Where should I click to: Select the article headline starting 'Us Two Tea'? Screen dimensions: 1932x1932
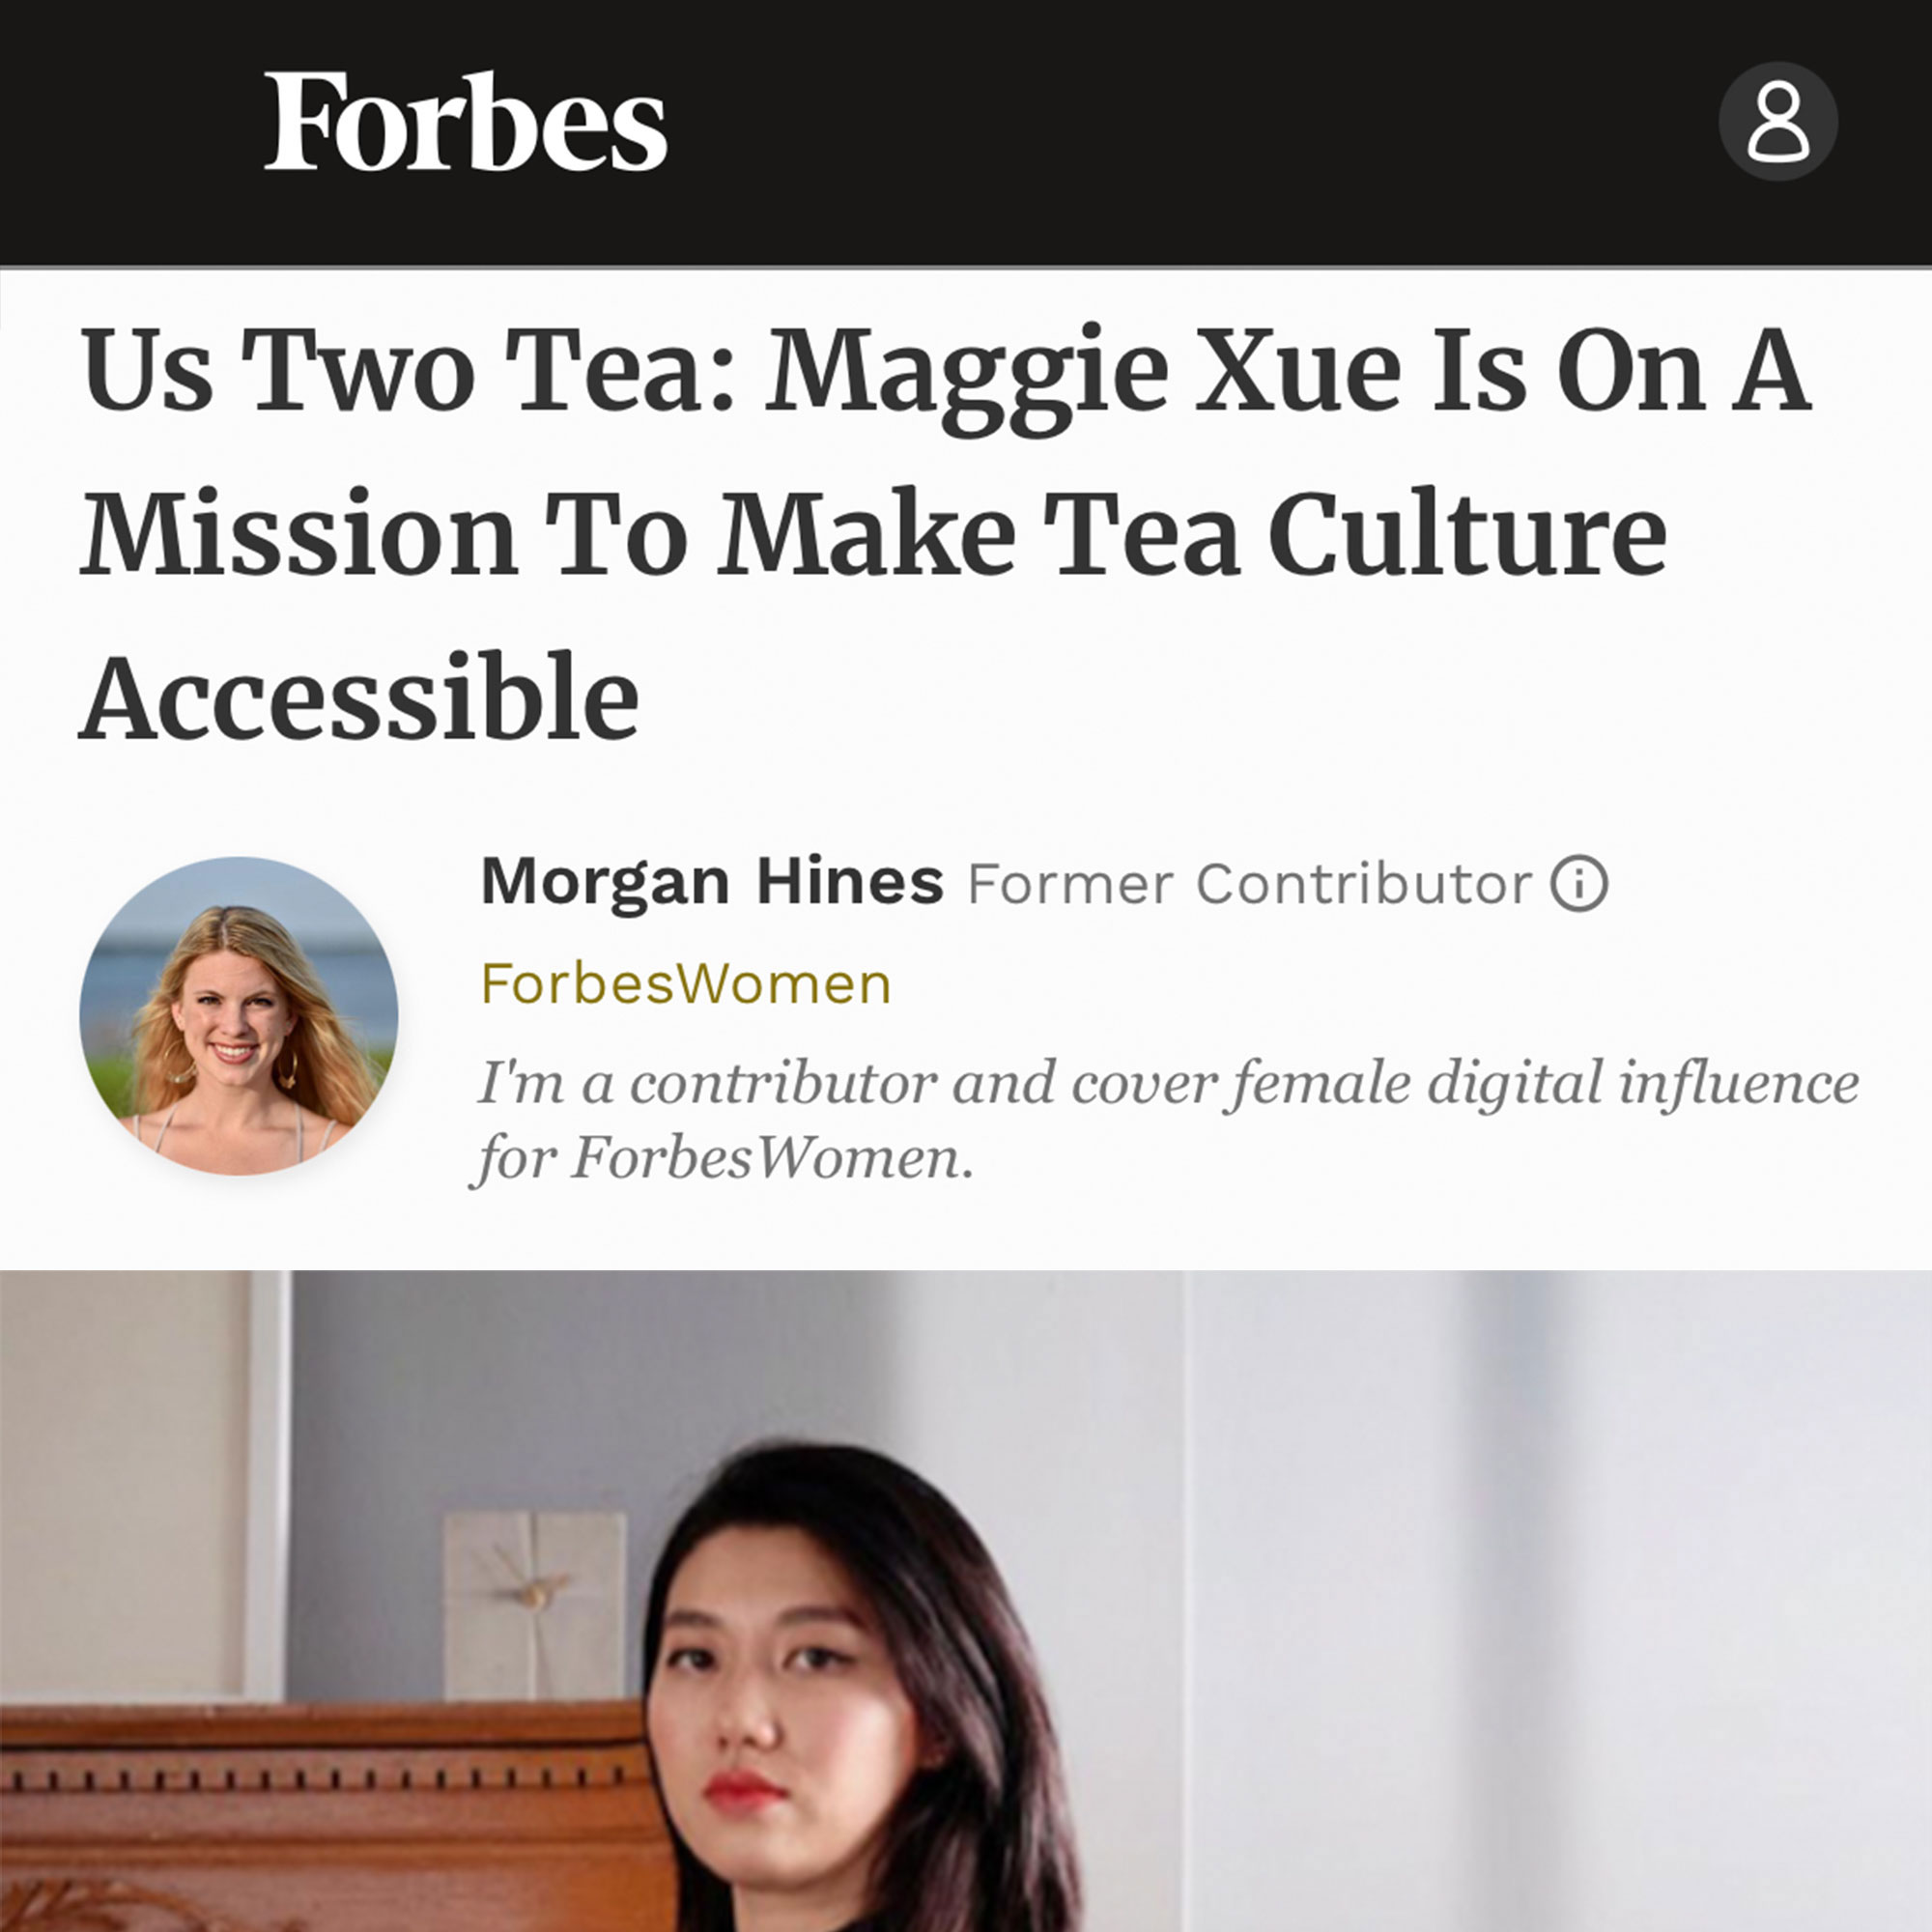point(945,533)
